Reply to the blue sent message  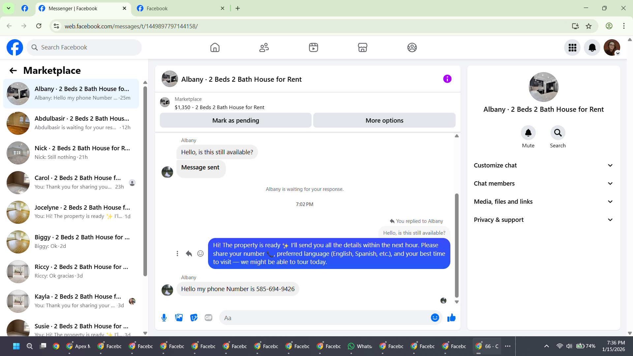[189, 253]
